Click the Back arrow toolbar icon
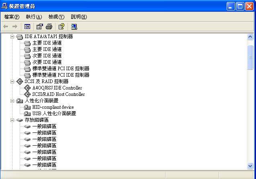256x179 pixels. pos(6,26)
